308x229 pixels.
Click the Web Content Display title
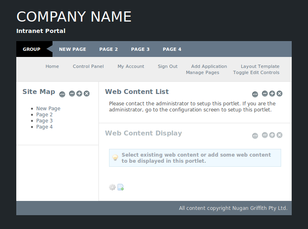pyautogui.click(x=144, y=133)
